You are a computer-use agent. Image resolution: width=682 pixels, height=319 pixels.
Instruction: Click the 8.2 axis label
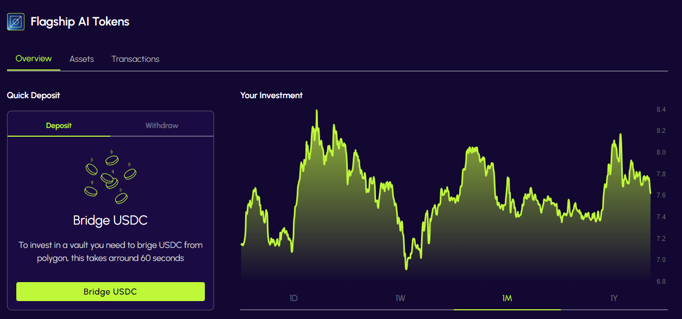(661, 131)
